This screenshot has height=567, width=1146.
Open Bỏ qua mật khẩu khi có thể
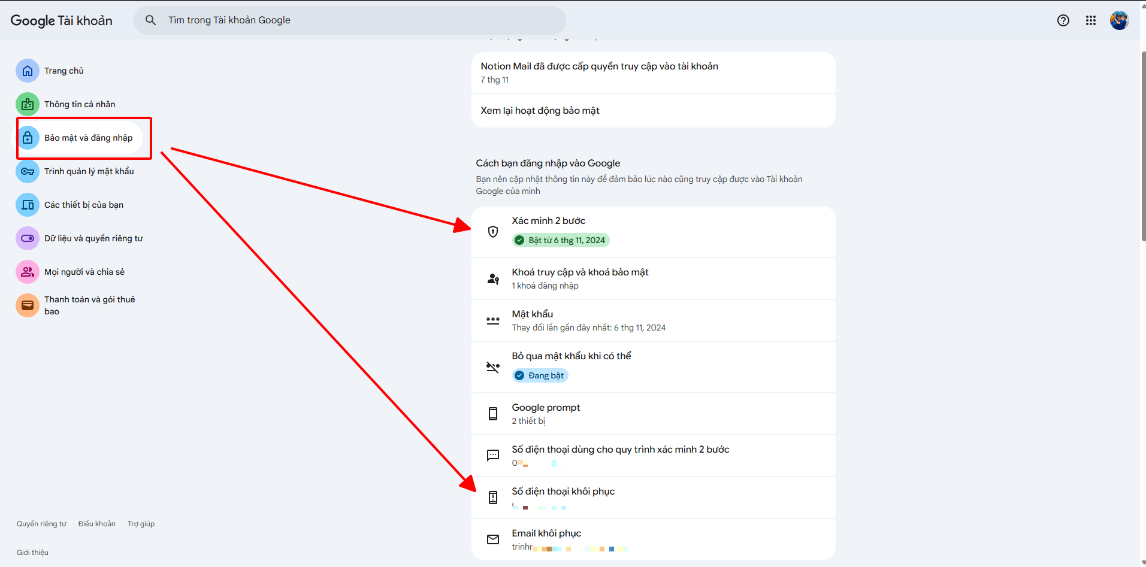coord(653,366)
